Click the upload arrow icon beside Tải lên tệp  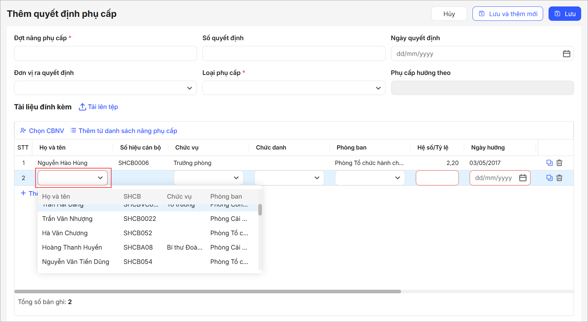pyautogui.click(x=83, y=107)
